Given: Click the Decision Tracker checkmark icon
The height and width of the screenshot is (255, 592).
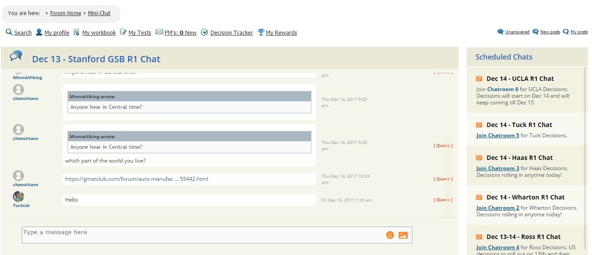Looking at the screenshot, I should tap(205, 32).
